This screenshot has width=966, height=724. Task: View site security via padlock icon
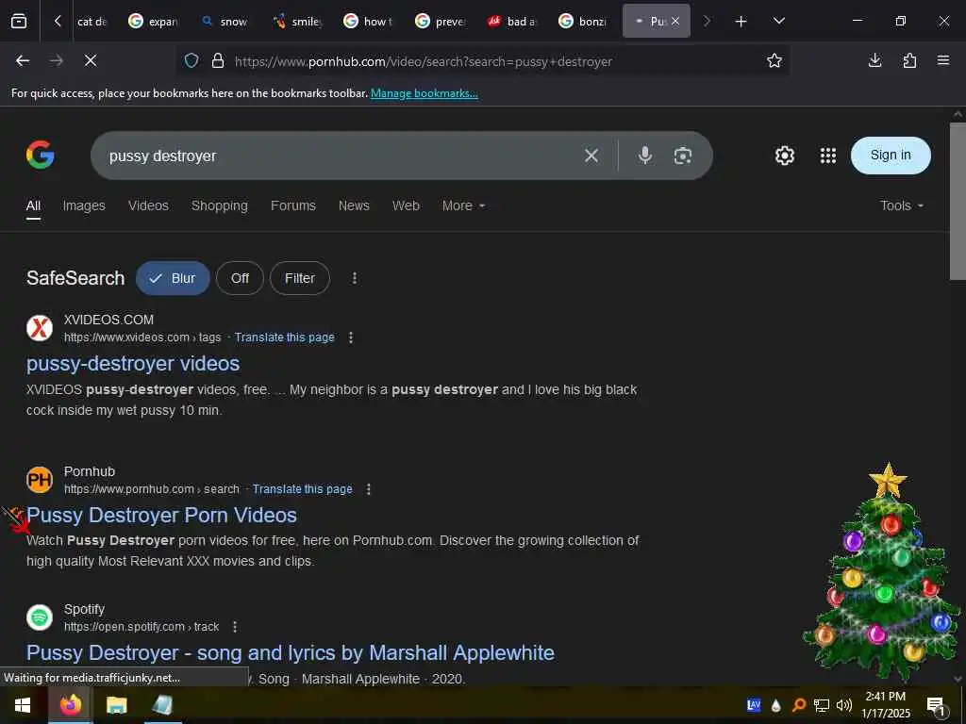[x=218, y=61]
